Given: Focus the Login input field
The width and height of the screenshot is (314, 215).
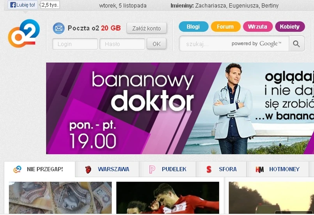Looking at the screenshot, I should point(75,44).
